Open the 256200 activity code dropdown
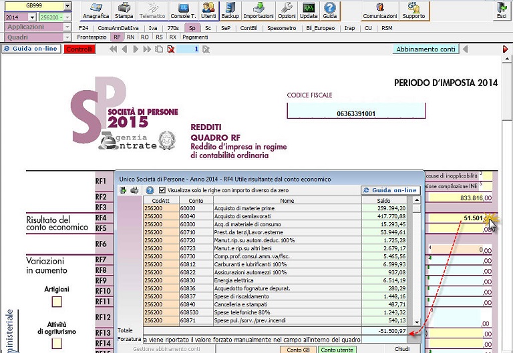Image resolution: width=513 pixels, height=353 pixels. pyautogui.click(x=67, y=17)
